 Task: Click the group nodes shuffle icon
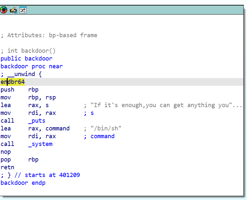23,10
